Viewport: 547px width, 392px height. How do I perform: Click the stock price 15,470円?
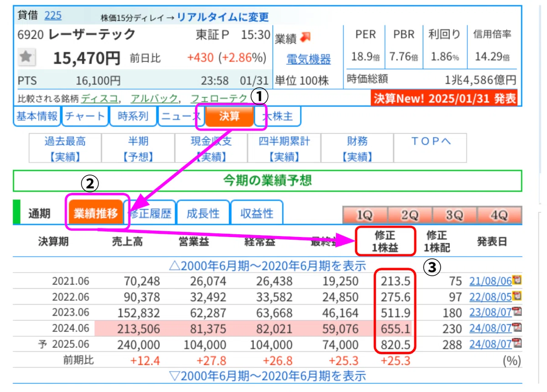[x=87, y=58]
